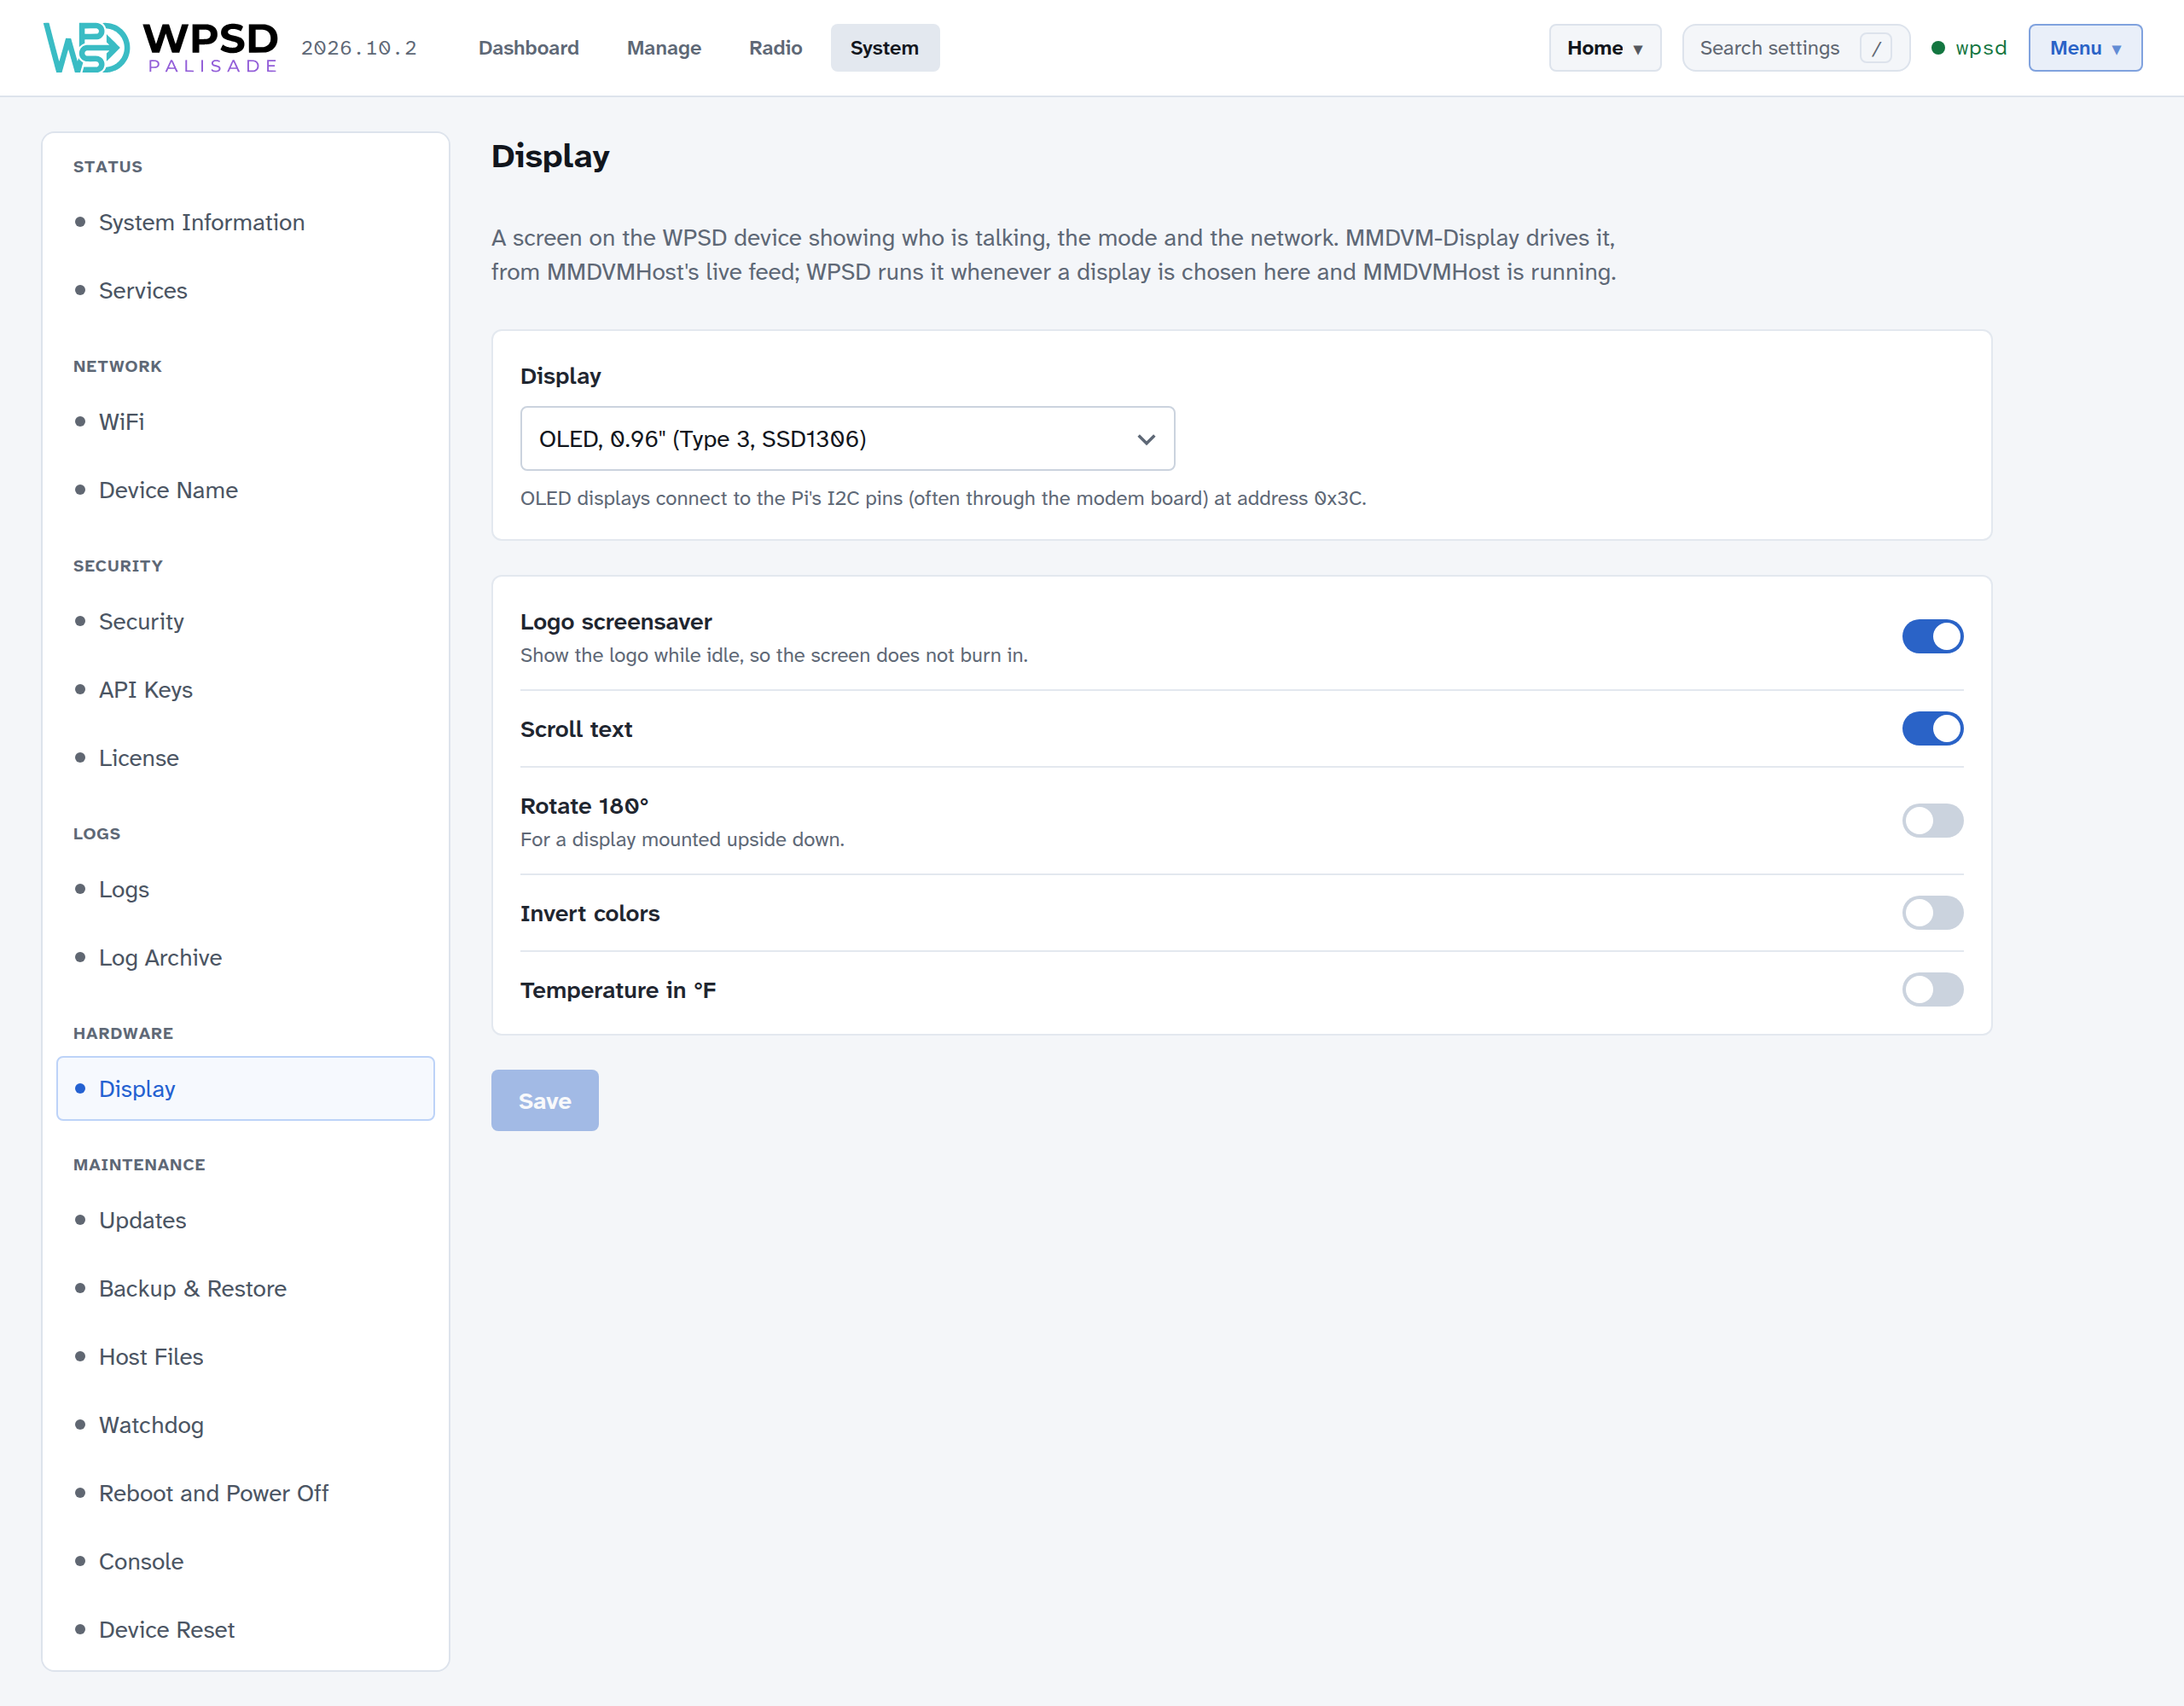Open the Menu dropdown

tap(2085, 48)
